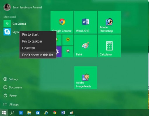Viewport: 149px width, 116px height.
Task: Show All apps list
Action: 11,104
